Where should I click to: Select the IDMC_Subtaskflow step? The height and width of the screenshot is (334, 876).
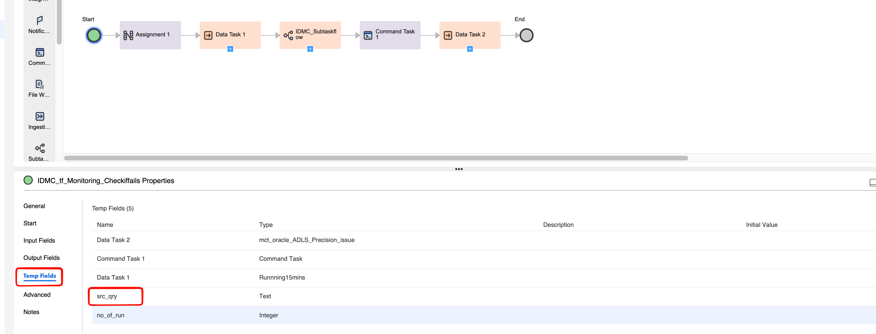click(310, 35)
